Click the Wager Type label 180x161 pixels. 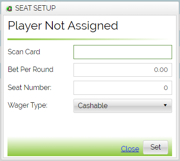point(28,105)
